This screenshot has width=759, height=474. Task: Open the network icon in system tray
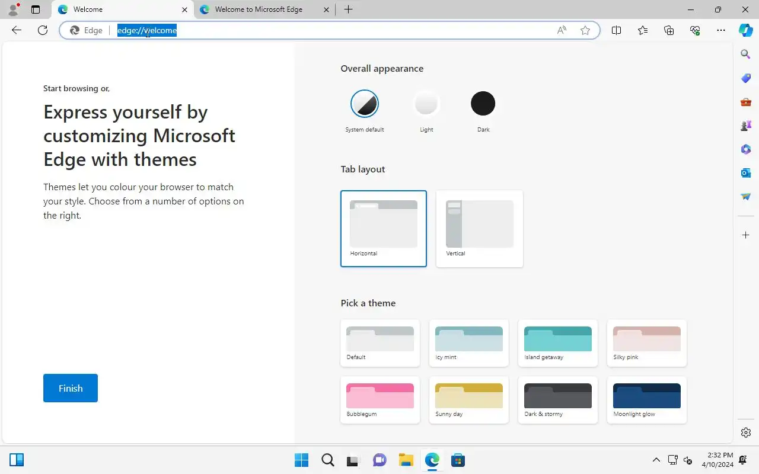pos(673,460)
